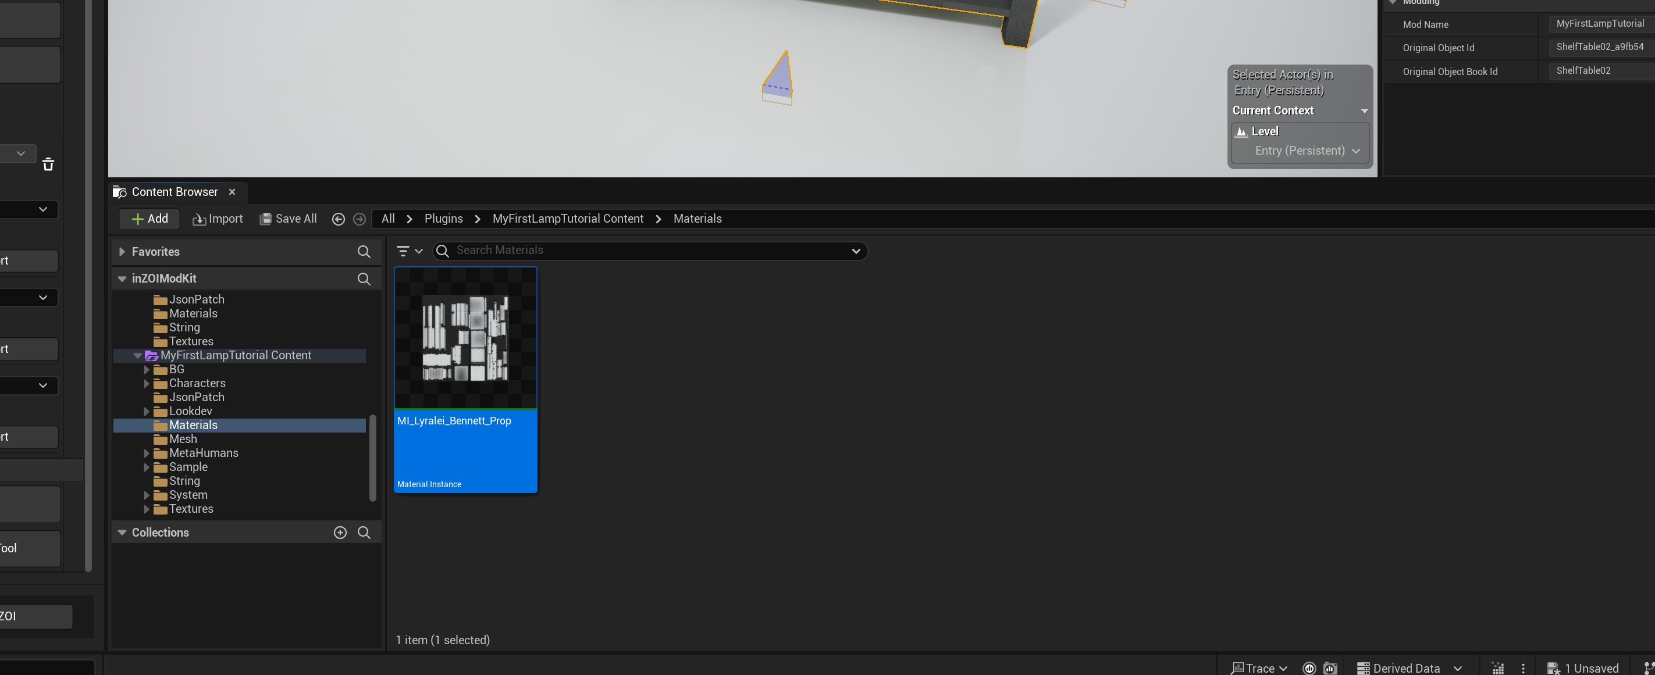Click the left sidebar vertical scrollbar
This screenshot has height=675, width=1655.
click(x=88, y=286)
